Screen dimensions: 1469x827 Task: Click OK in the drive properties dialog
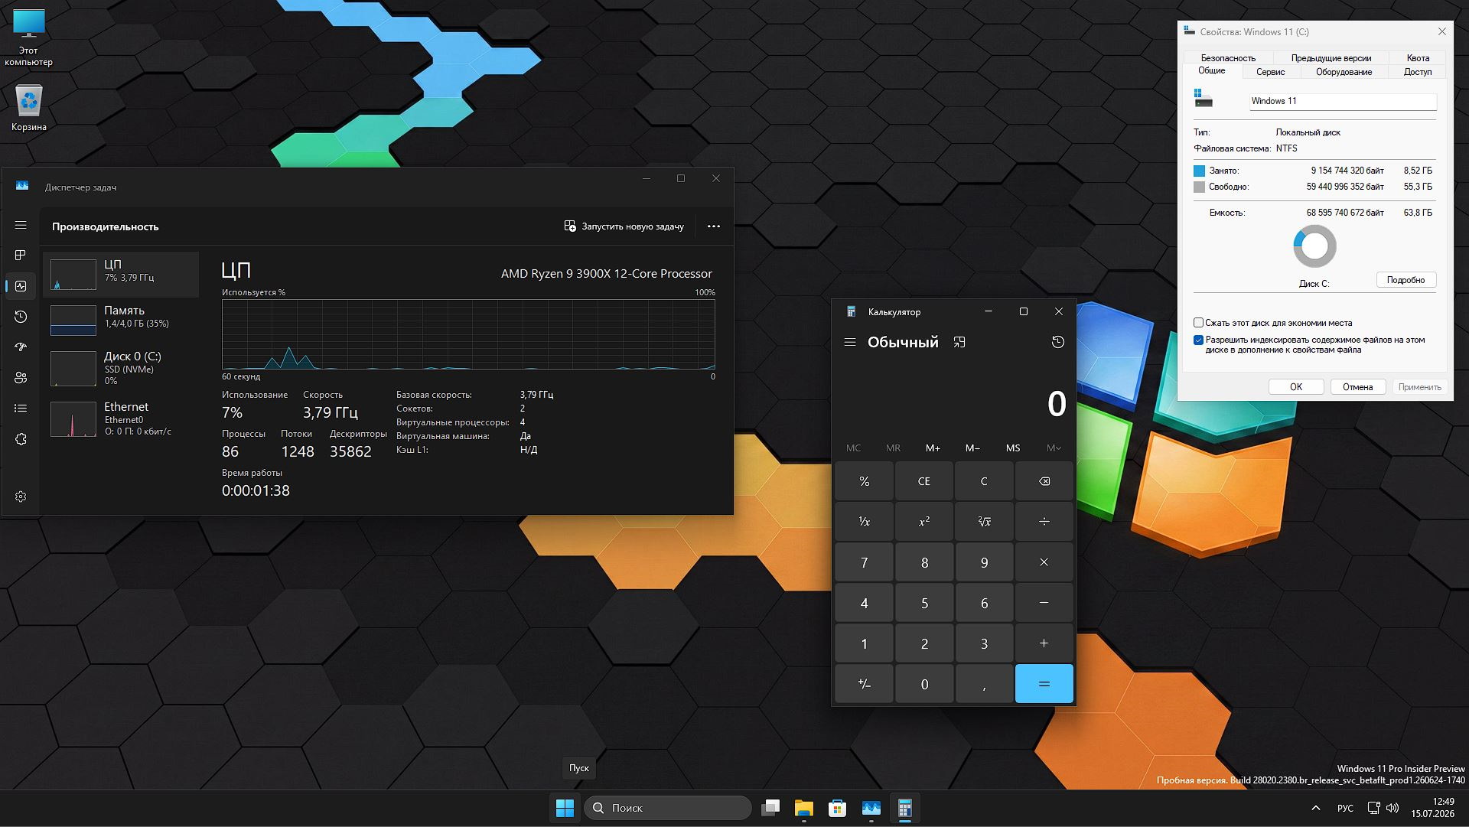(x=1295, y=387)
